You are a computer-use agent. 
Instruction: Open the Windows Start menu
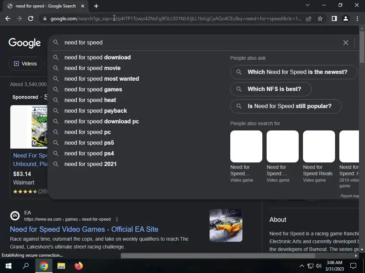click(9, 266)
